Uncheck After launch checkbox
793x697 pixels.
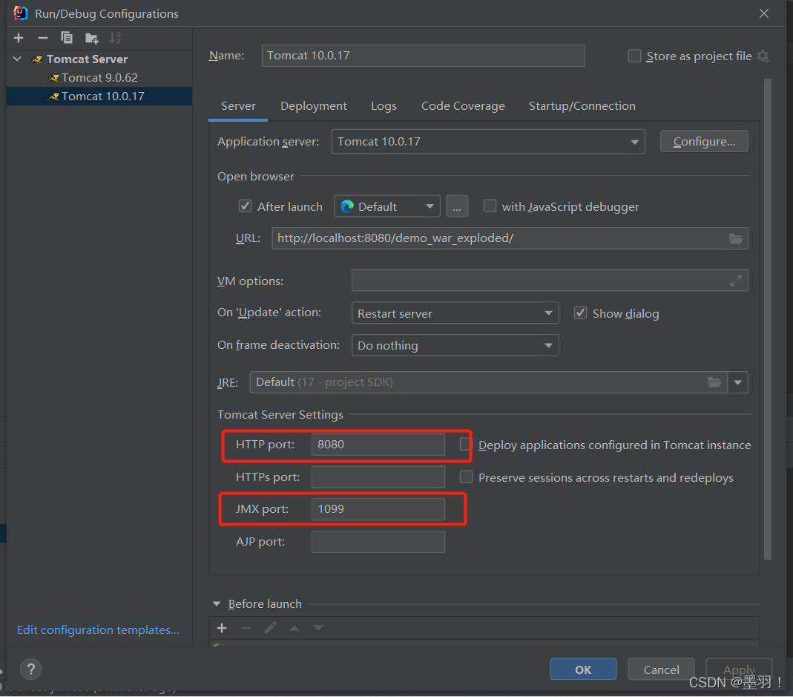(x=246, y=206)
